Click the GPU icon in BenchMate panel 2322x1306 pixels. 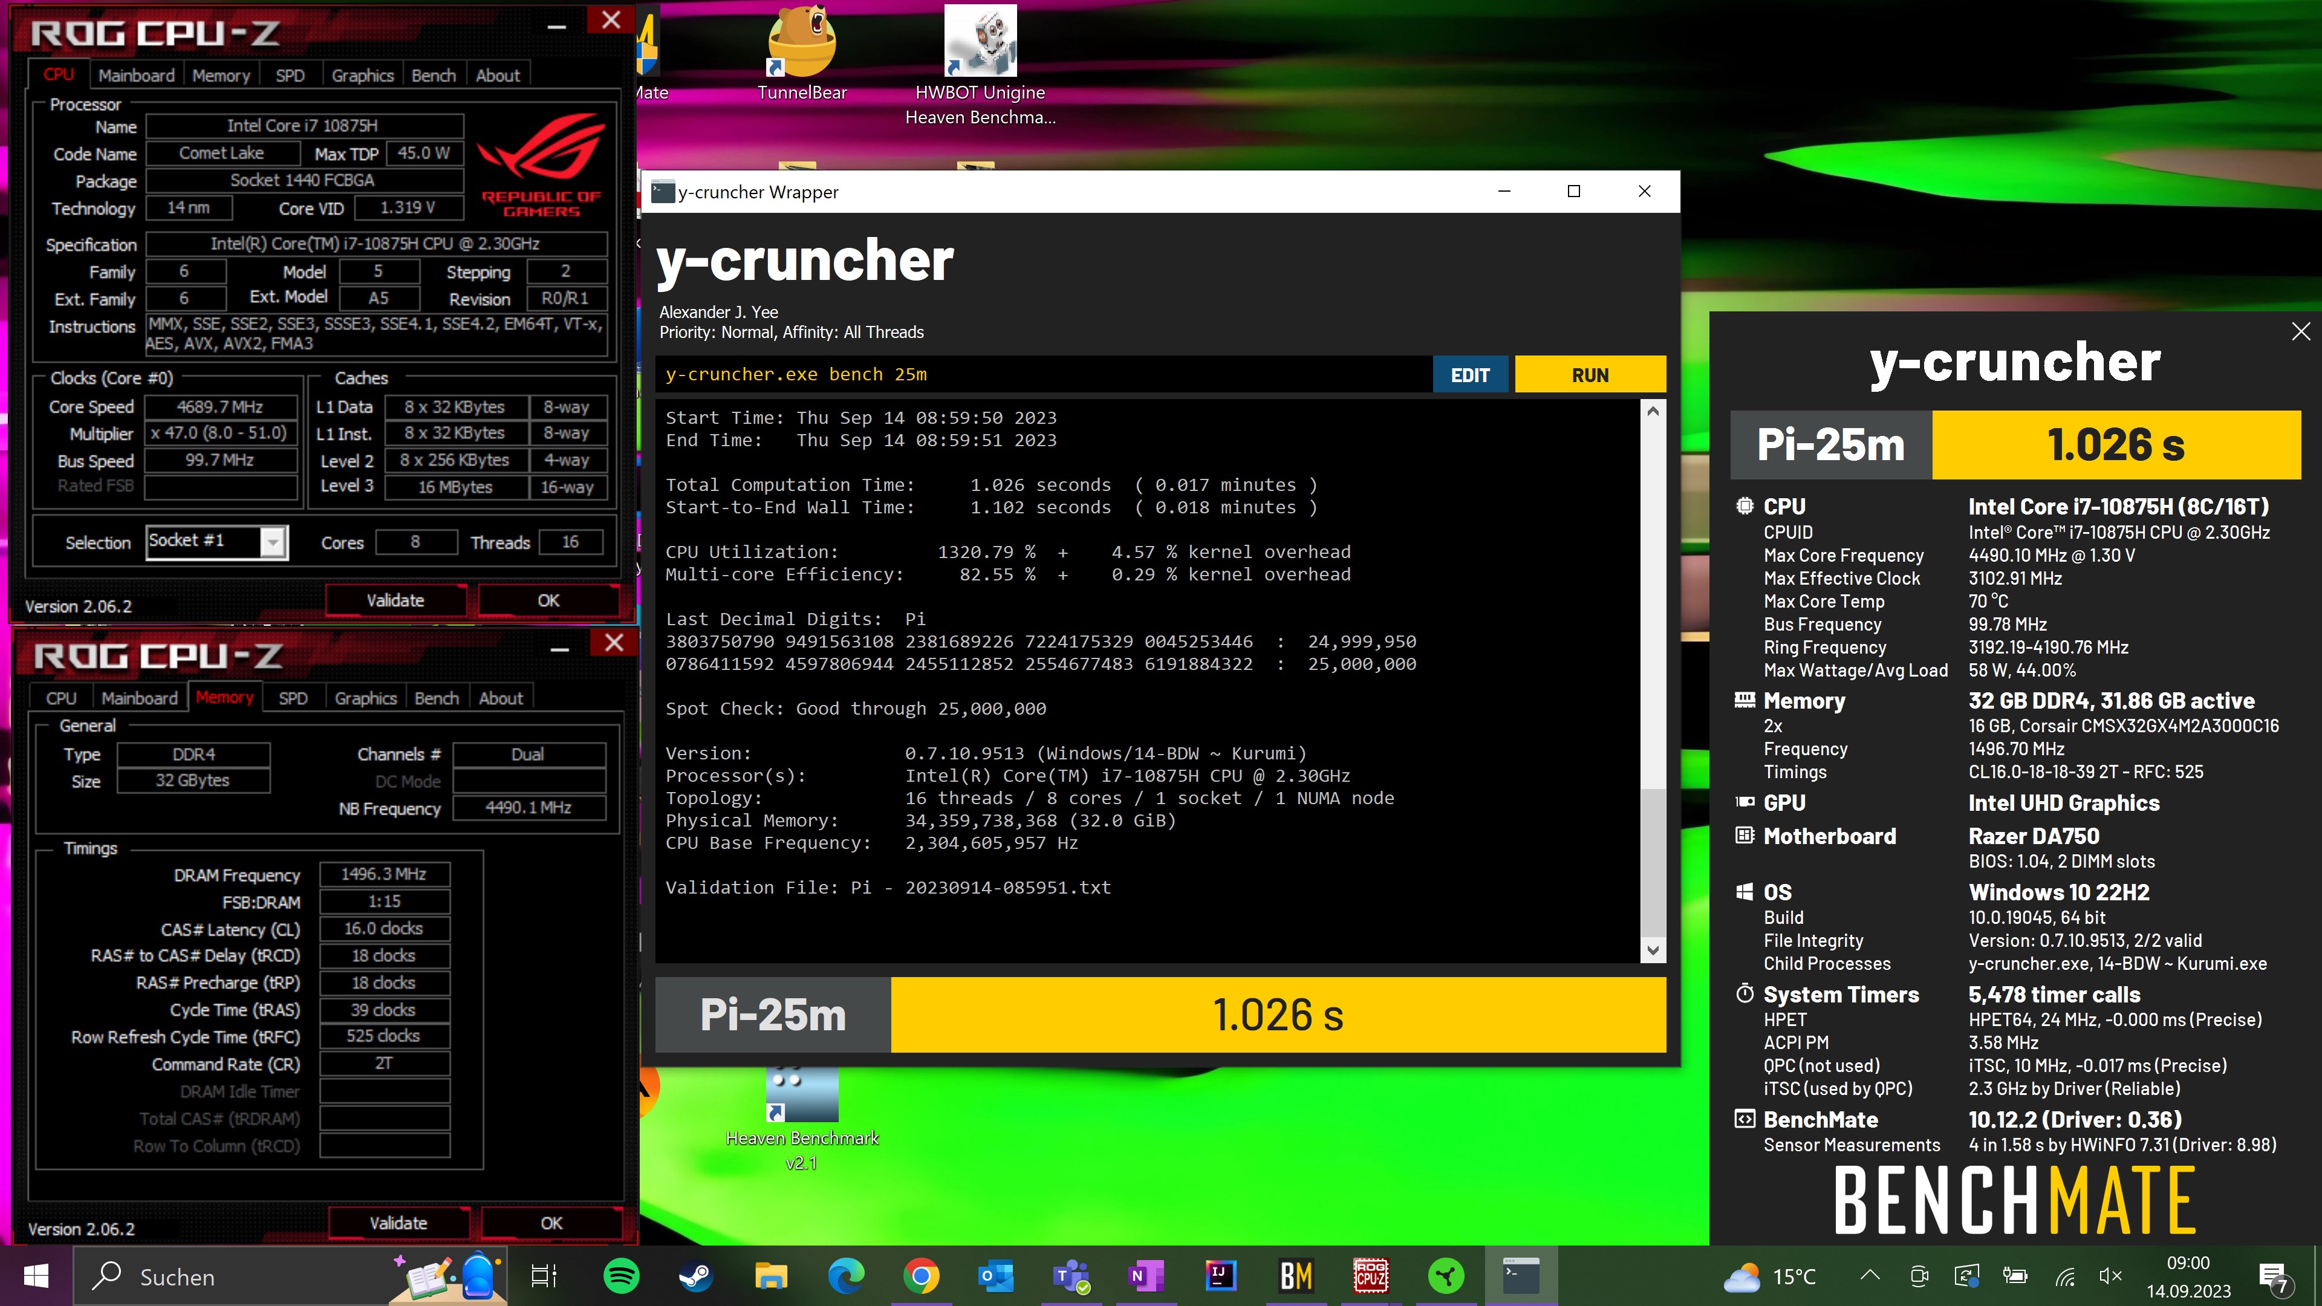point(1744,801)
